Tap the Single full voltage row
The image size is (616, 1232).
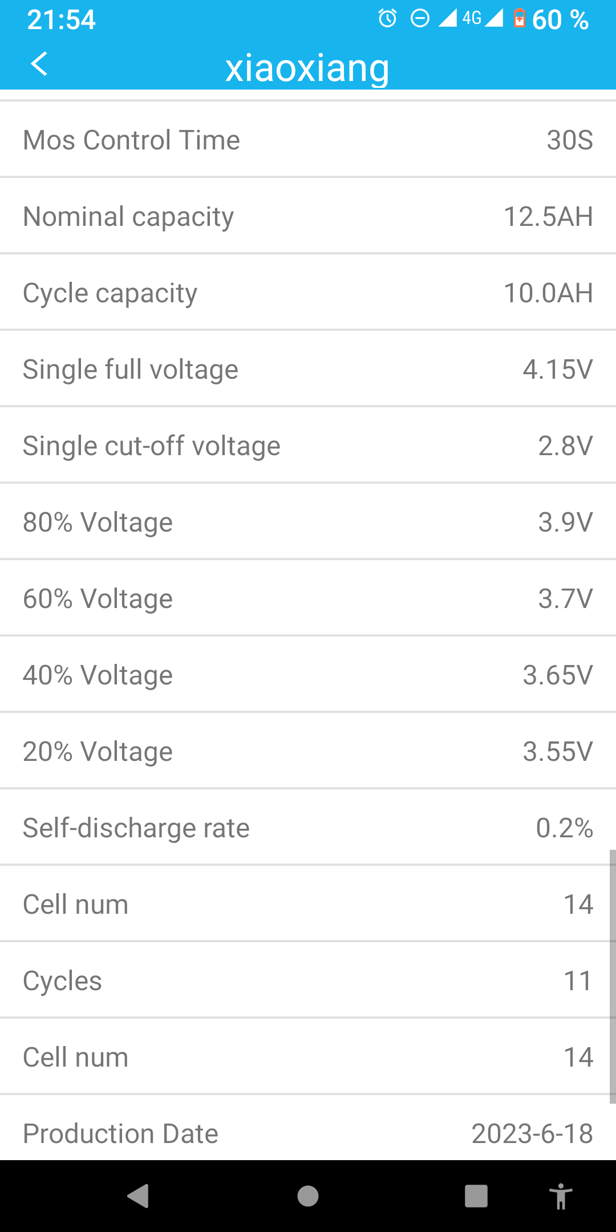308,370
